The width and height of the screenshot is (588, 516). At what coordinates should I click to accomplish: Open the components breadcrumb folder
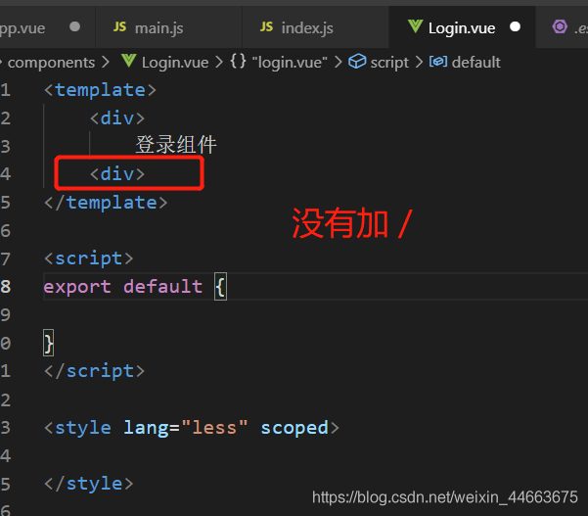pyautogui.click(x=51, y=63)
